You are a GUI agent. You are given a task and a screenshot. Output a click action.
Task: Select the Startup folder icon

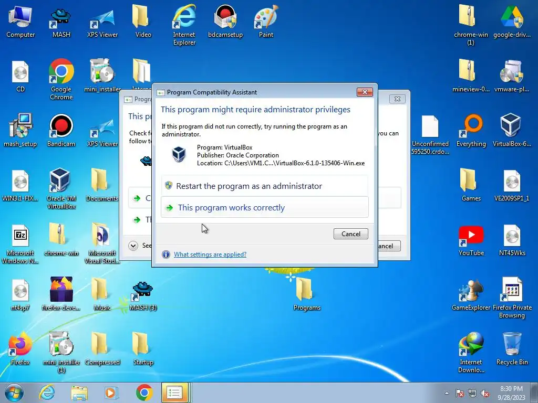pos(143,348)
